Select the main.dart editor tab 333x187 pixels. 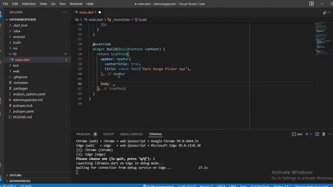87,12
